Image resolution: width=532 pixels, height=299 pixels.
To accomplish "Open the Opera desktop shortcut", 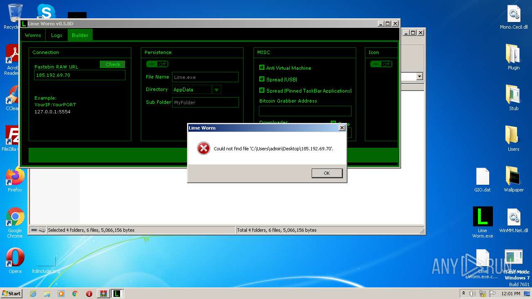I will (x=15, y=261).
